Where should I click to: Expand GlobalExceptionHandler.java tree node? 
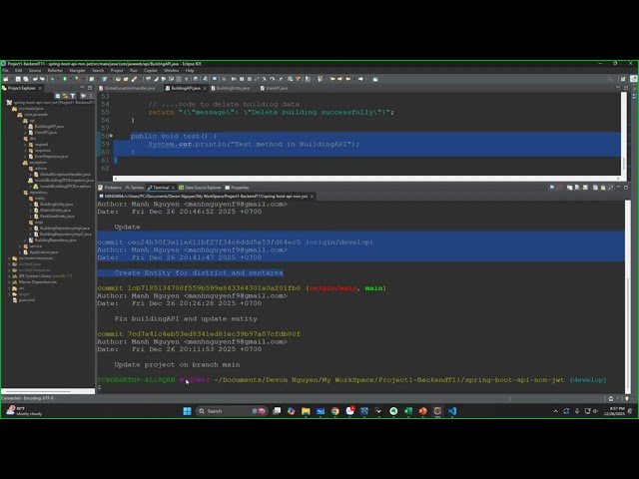click(x=31, y=175)
